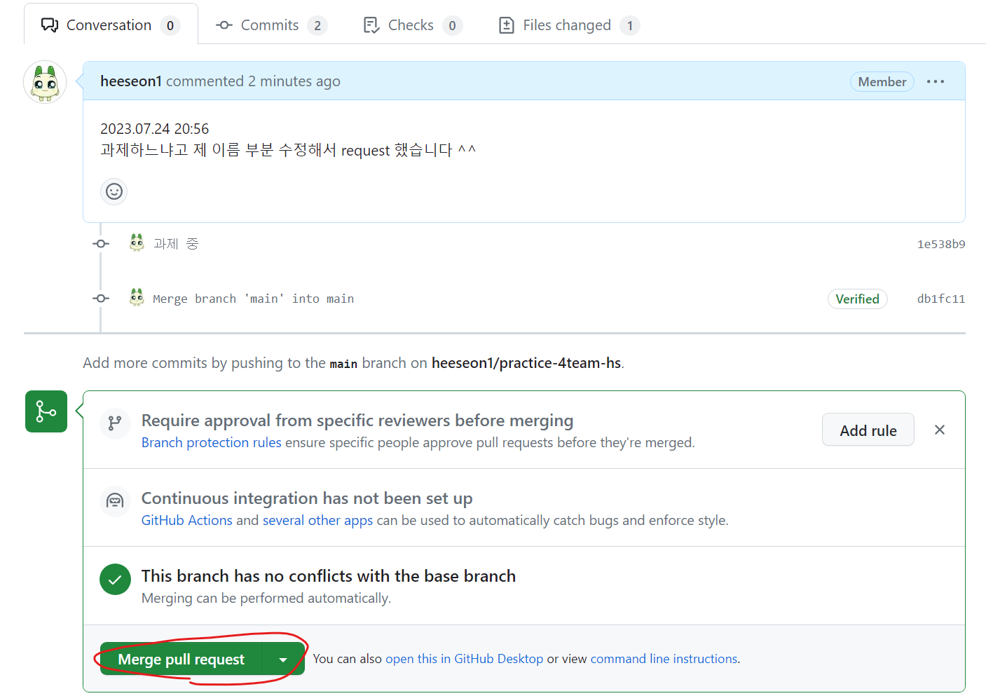
Task: View command line instructions
Action: (664, 659)
